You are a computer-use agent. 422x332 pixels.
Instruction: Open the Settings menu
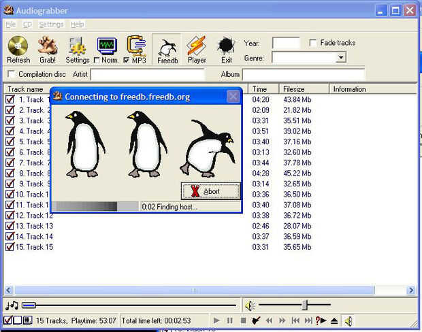tap(51, 24)
